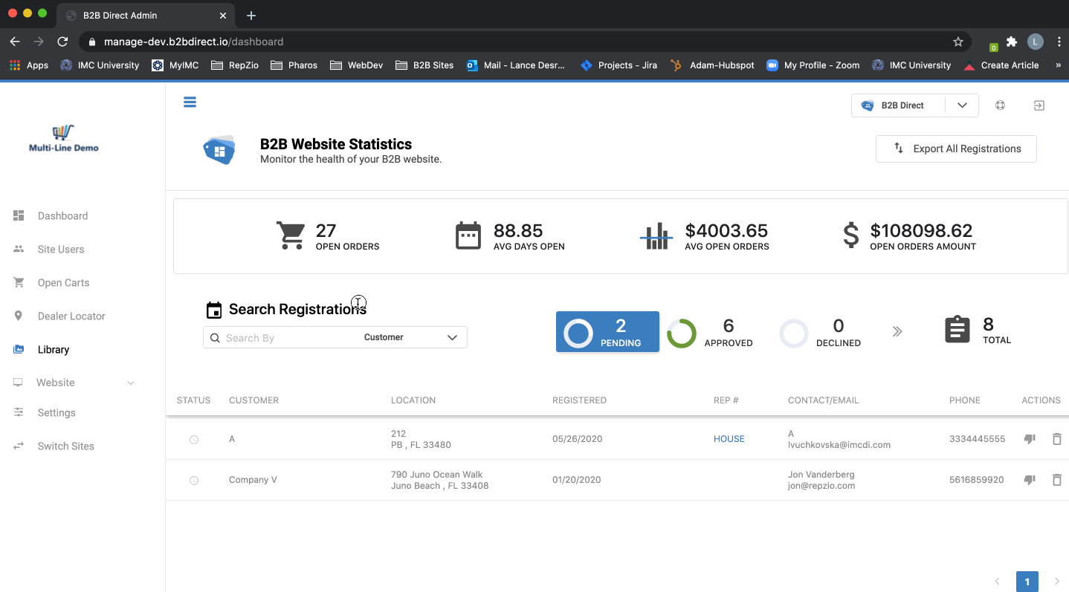
Task: Select the Pending registrations filter
Action: [x=607, y=332]
